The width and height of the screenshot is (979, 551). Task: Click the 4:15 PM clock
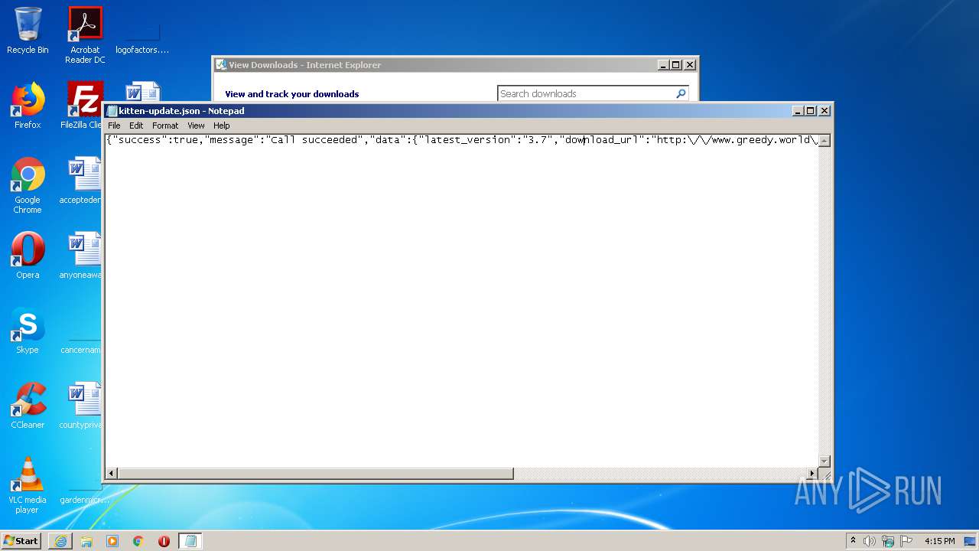click(939, 541)
